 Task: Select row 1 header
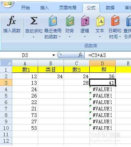point(6,70)
